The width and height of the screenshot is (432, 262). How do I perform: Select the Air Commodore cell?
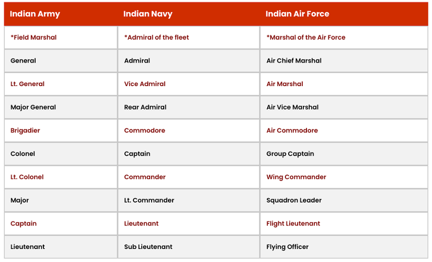pyautogui.click(x=292, y=130)
